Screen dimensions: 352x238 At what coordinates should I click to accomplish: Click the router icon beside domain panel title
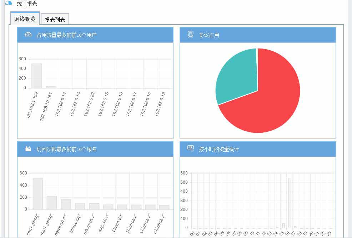28,149
